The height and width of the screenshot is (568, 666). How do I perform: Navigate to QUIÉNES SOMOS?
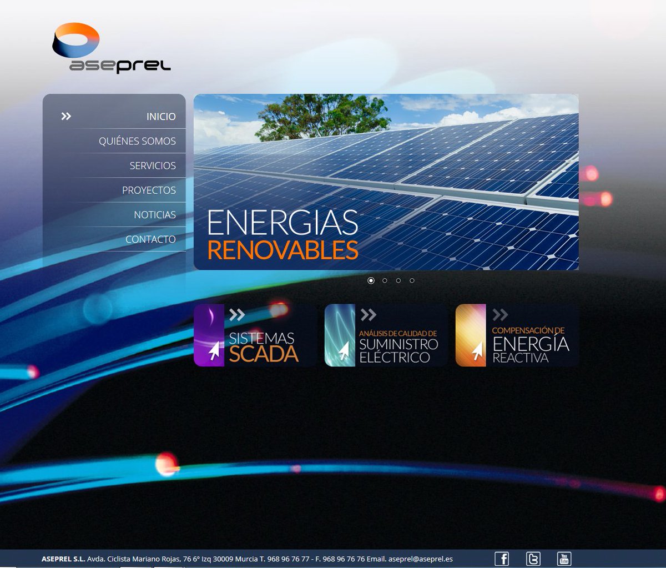pyautogui.click(x=137, y=140)
